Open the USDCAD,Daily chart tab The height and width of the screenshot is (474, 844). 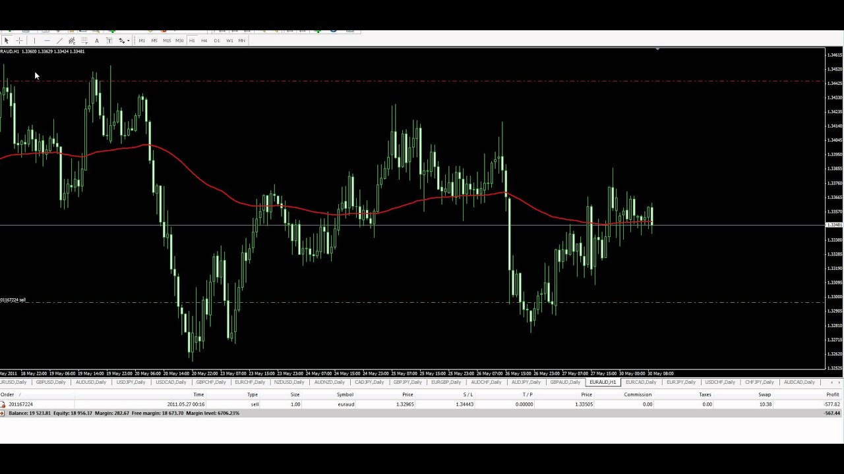tap(170, 382)
